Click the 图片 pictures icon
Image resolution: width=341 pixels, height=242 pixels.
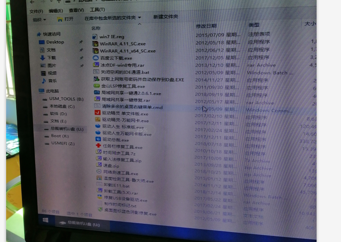(43, 65)
